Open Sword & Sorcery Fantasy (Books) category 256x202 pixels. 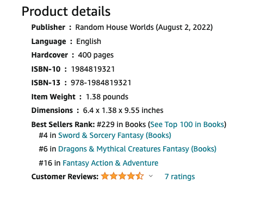115,135
